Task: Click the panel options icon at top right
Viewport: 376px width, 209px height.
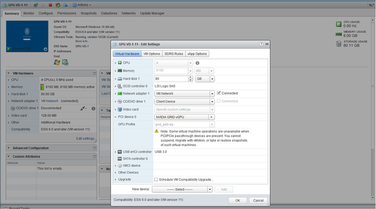Action: pyautogui.click(x=371, y=5)
